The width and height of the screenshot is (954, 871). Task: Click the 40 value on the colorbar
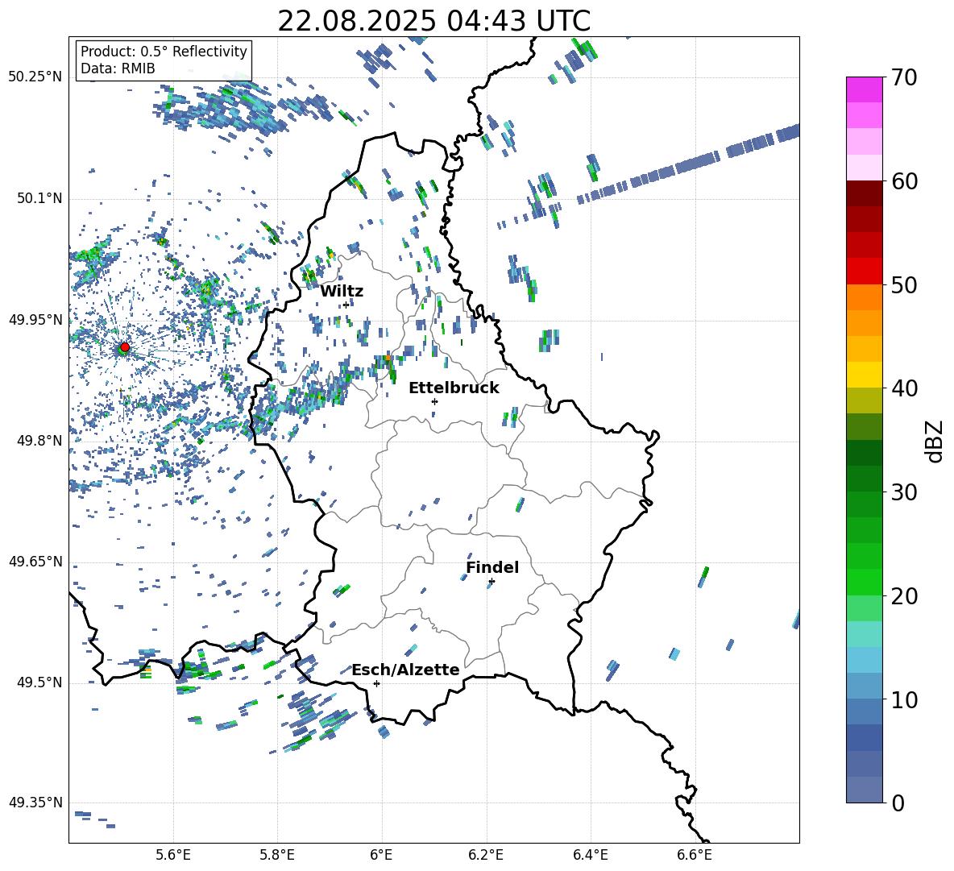coord(903,388)
